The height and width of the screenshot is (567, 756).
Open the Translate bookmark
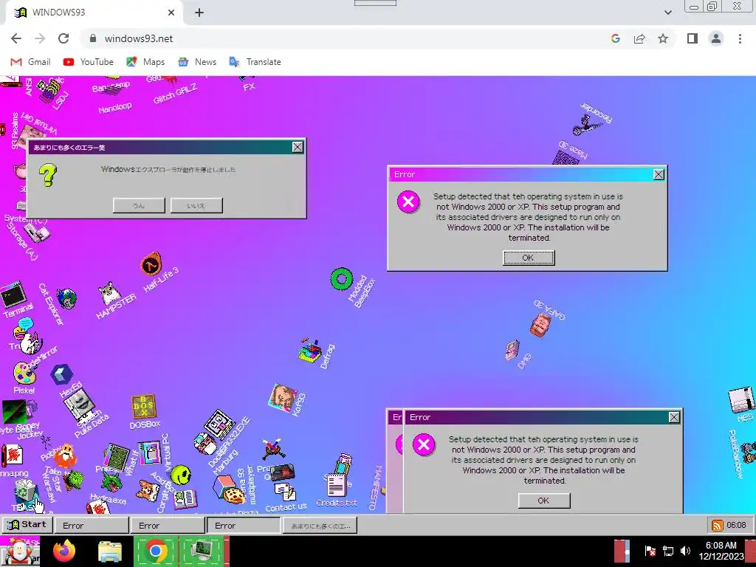pos(255,62)
